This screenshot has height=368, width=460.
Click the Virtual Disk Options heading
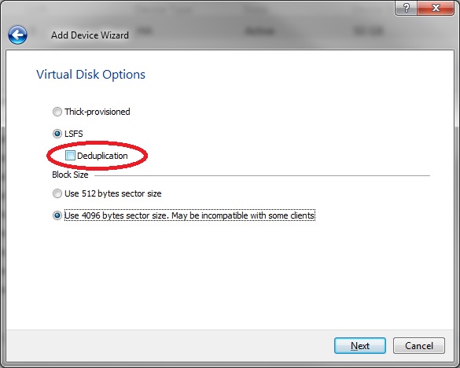click(90, 75)
